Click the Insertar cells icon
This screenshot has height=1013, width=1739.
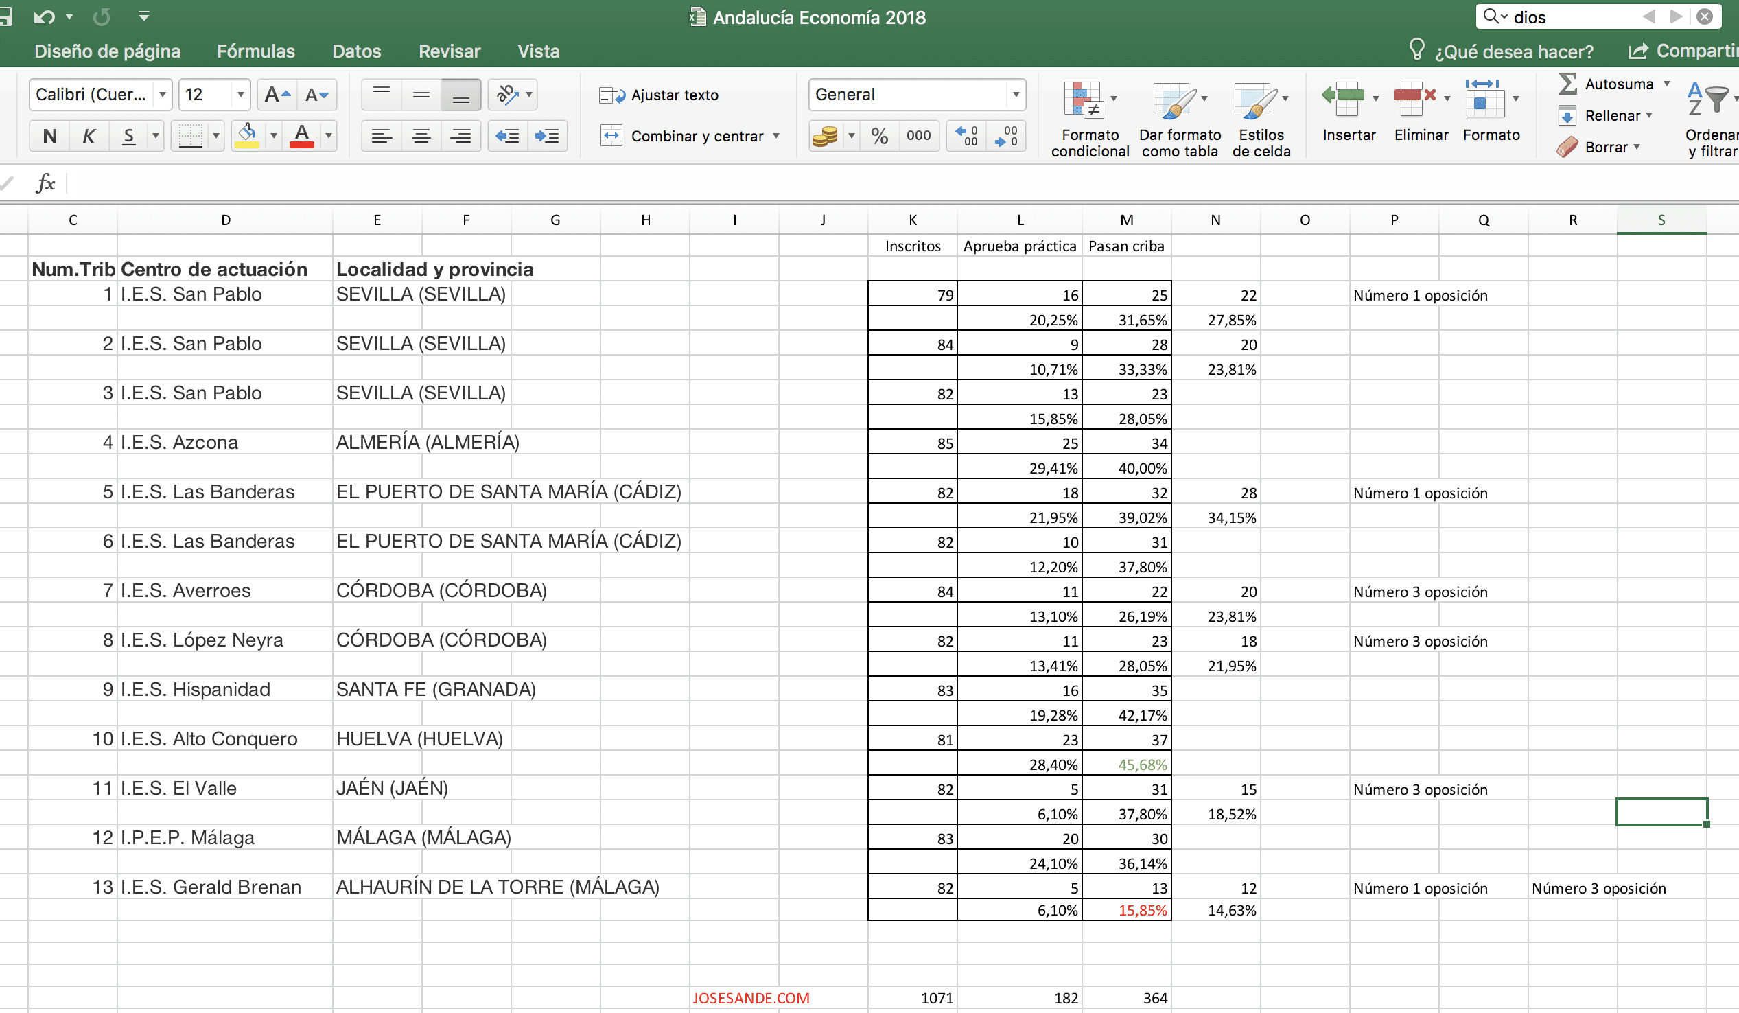[x=1343, y=100]
